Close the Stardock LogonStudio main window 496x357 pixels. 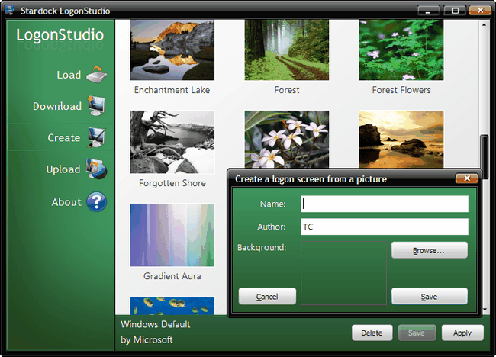click(x=480, y=10)
